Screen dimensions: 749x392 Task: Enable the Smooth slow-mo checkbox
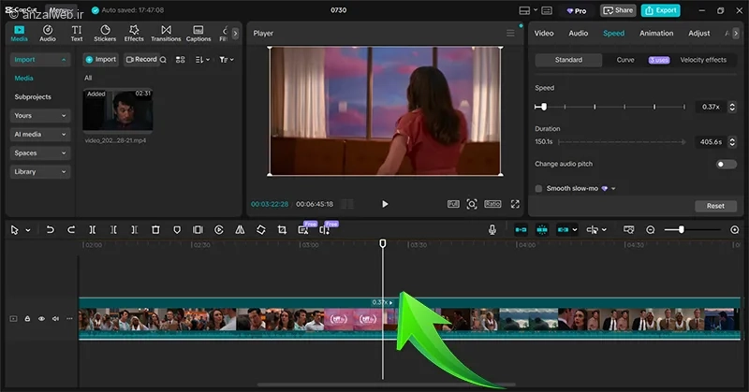[x=538, y=188]
